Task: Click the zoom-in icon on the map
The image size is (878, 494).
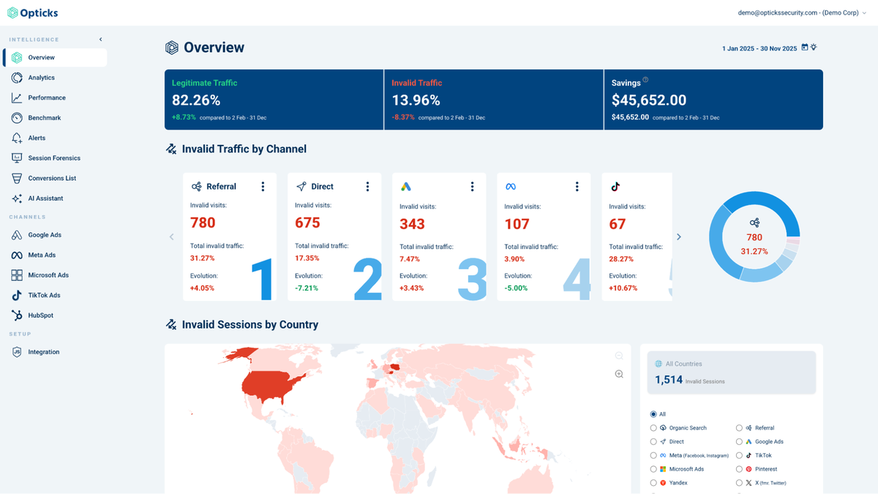Action: (x=618, y=373)
